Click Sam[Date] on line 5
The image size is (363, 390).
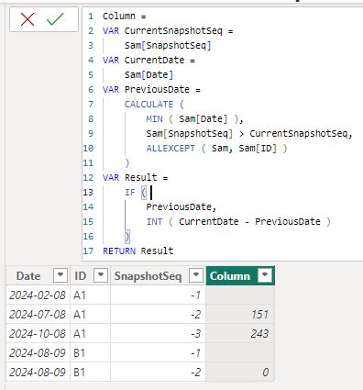pos(148,75)
